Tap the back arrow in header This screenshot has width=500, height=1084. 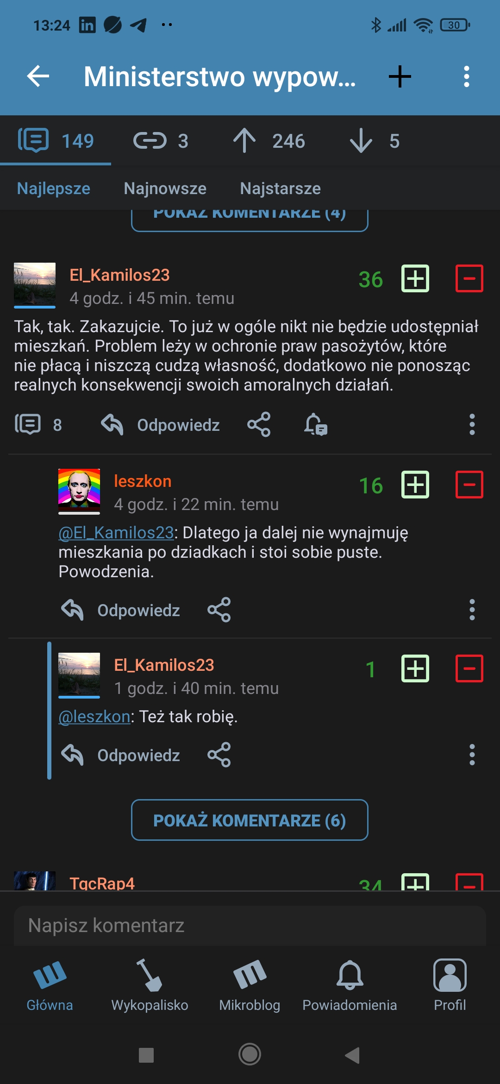38,76
